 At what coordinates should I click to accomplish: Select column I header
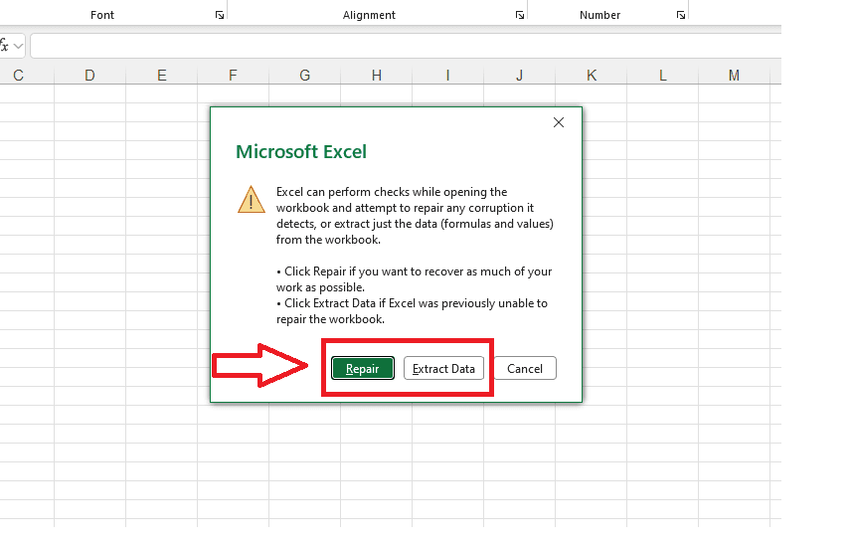pyautogui.click(x=447, y=75)
